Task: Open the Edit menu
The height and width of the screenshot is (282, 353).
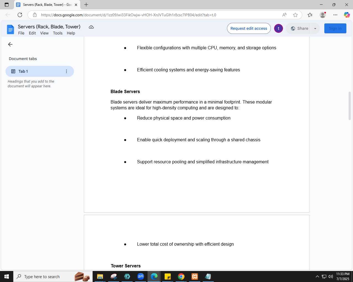Action: 32,33
